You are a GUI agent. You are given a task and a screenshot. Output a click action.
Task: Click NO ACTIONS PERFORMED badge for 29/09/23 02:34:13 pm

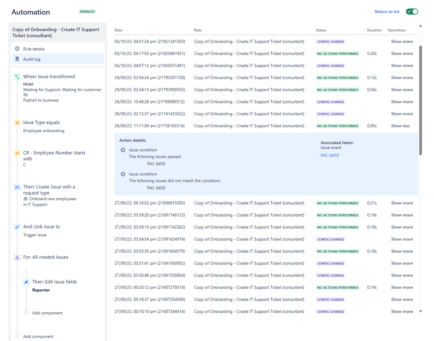(338, 89)
